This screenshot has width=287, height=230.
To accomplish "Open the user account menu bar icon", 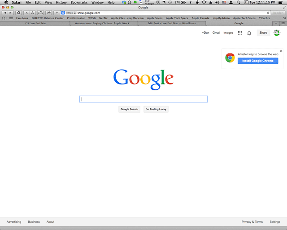I will click(x=231, y=2).
